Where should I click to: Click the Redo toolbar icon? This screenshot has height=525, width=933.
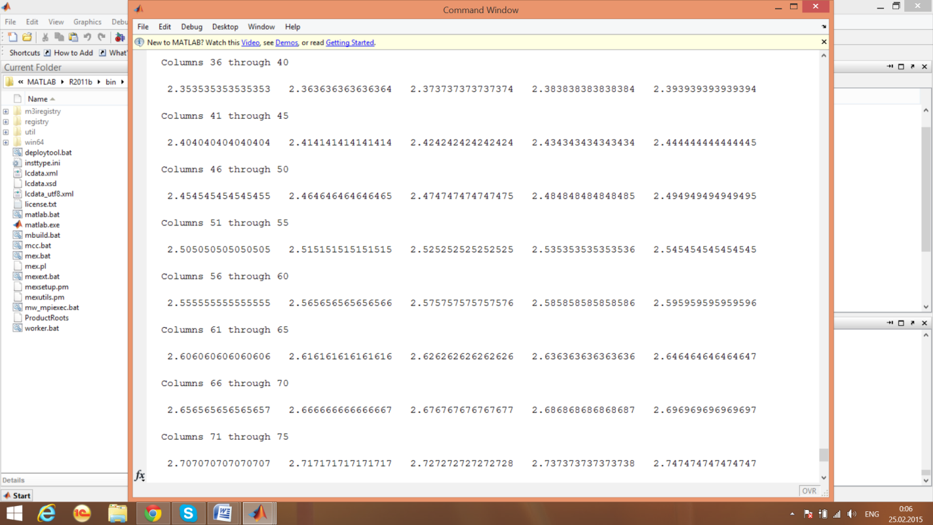[101, 37]
